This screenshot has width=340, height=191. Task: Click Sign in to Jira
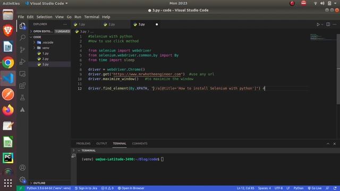[86, 188]
